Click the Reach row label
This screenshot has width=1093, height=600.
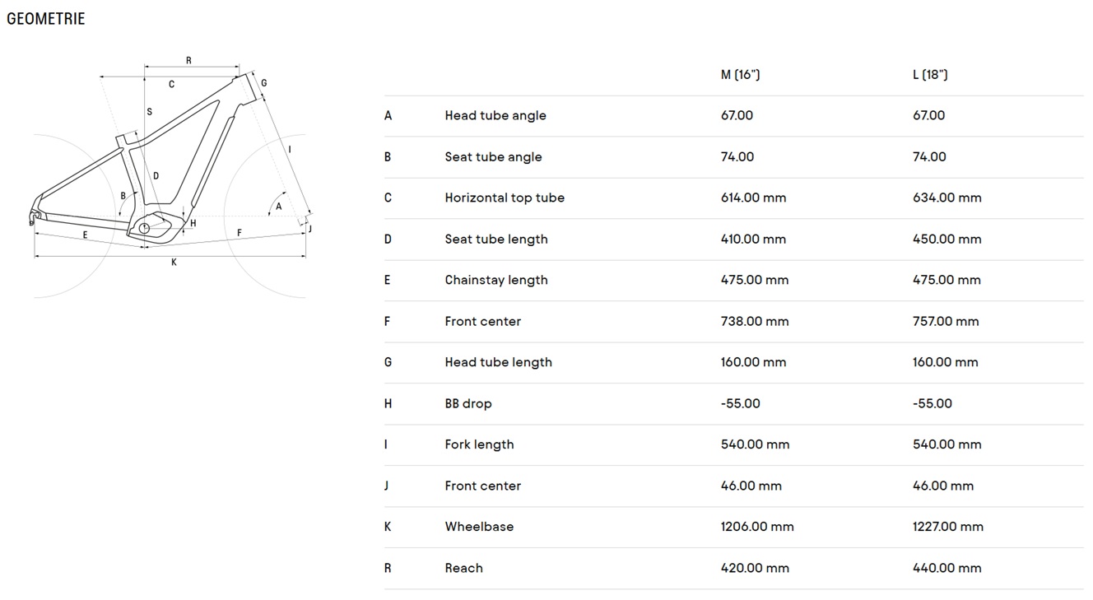pos(464,568)
